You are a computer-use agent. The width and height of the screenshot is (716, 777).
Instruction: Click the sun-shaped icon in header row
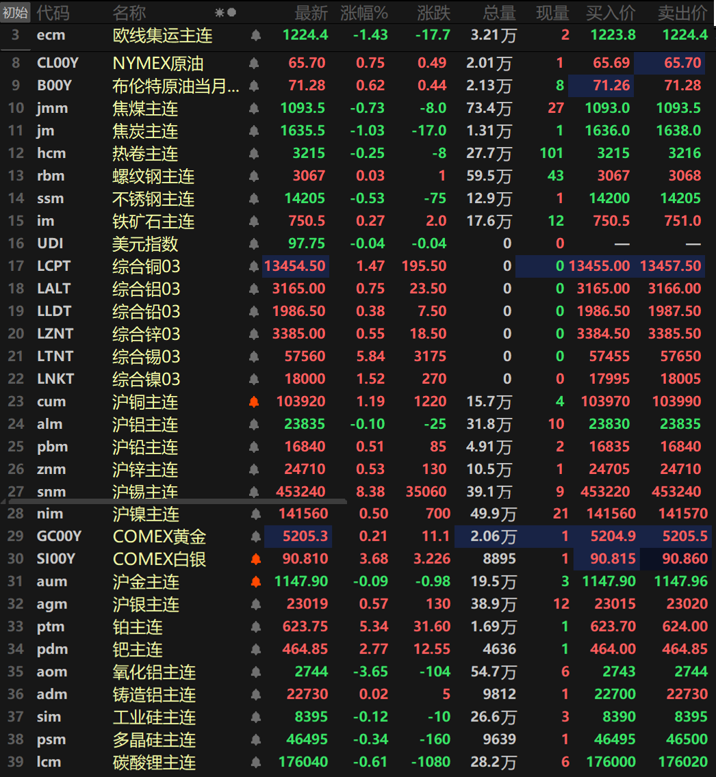[x=219, y=12]
